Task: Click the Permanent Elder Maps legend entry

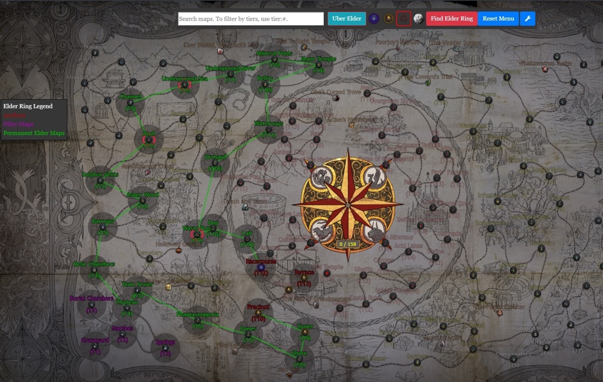Action: click(34, 133)
